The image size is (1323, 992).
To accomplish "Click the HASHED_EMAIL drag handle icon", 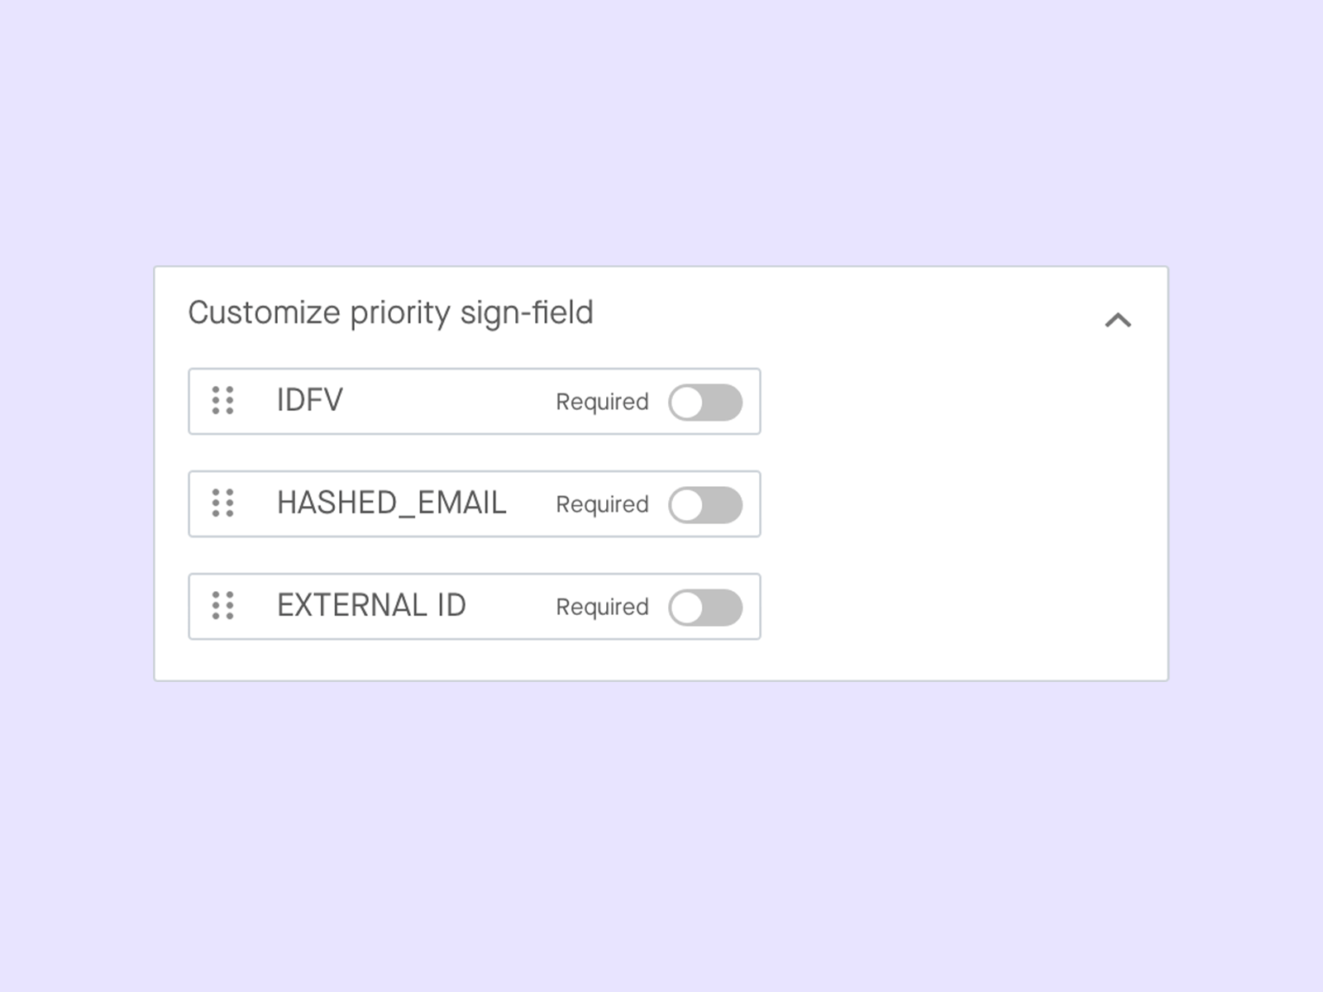I will coord(221,504).
